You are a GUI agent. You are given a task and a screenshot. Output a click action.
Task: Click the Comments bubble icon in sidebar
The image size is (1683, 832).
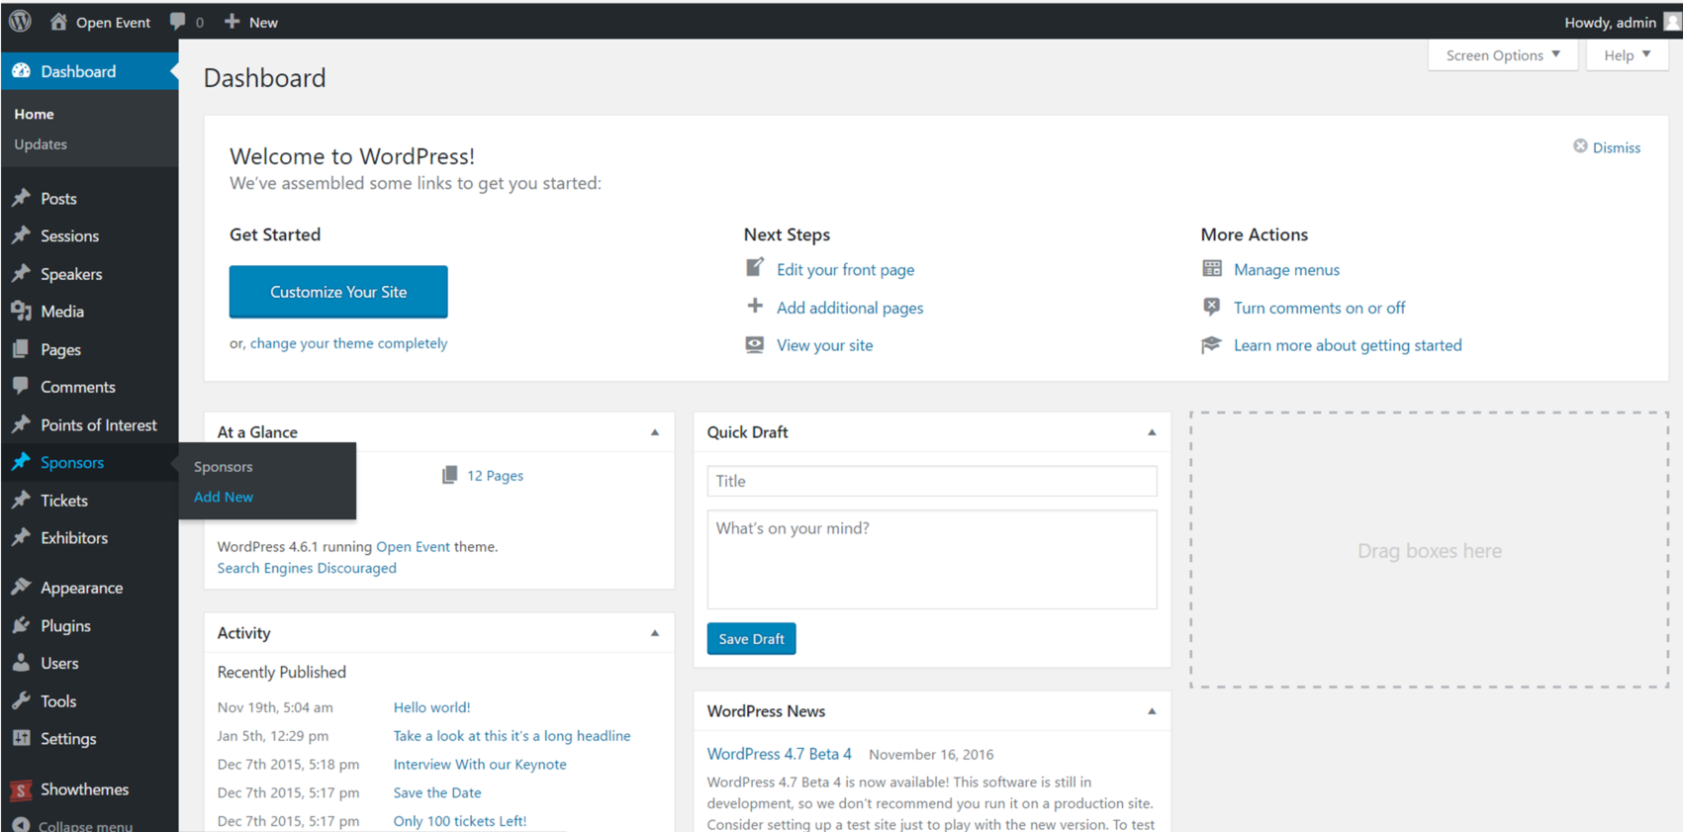(21, 386)
